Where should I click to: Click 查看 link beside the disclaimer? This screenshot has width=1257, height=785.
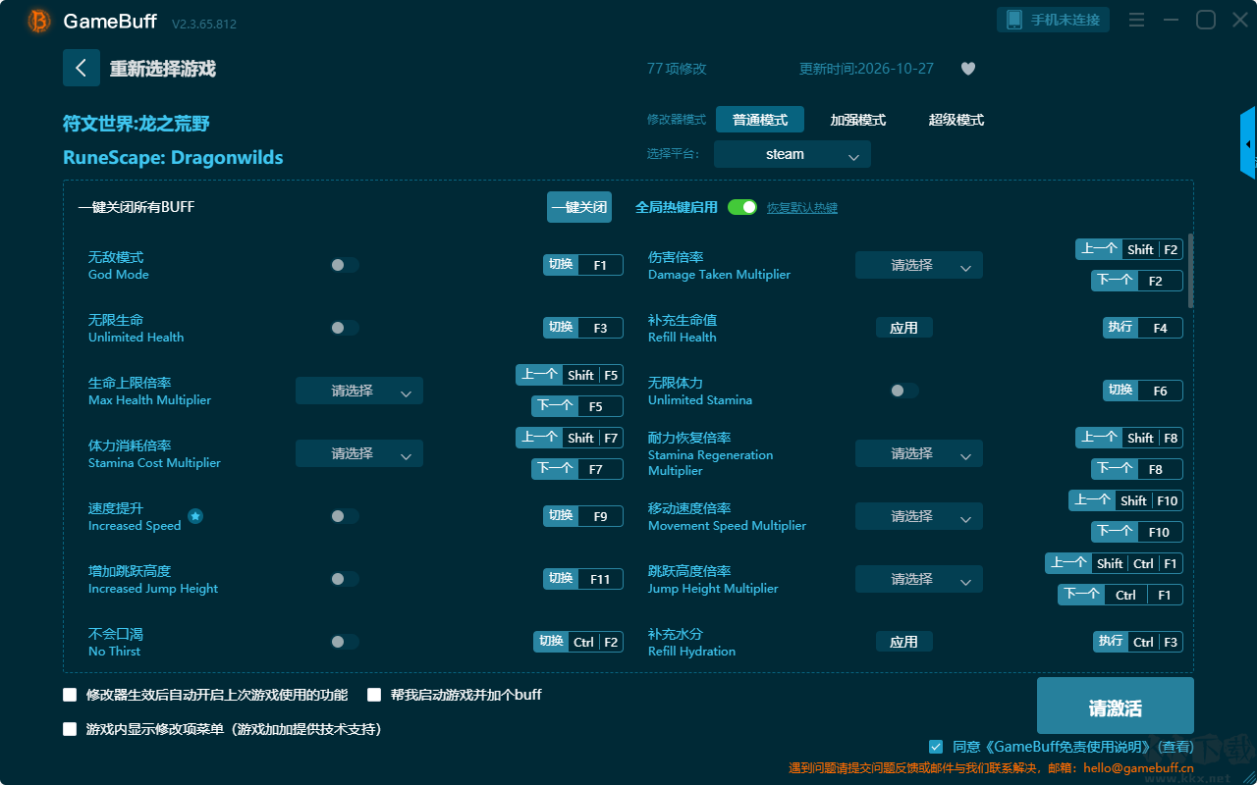[1174, 748]
